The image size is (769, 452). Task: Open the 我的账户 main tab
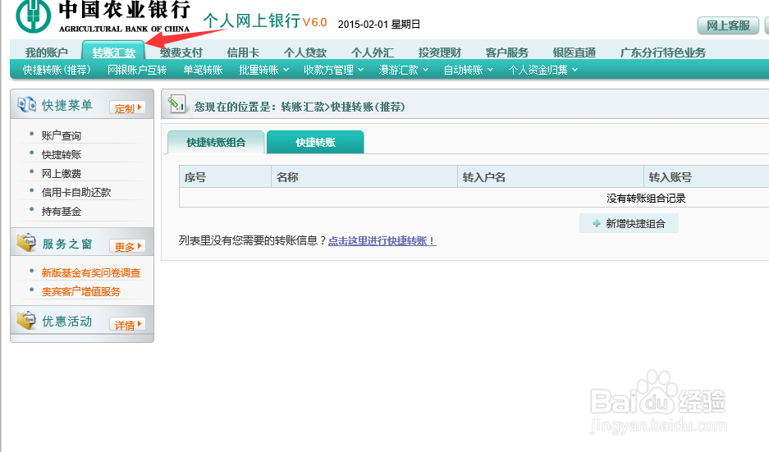[x=47, y=53]
